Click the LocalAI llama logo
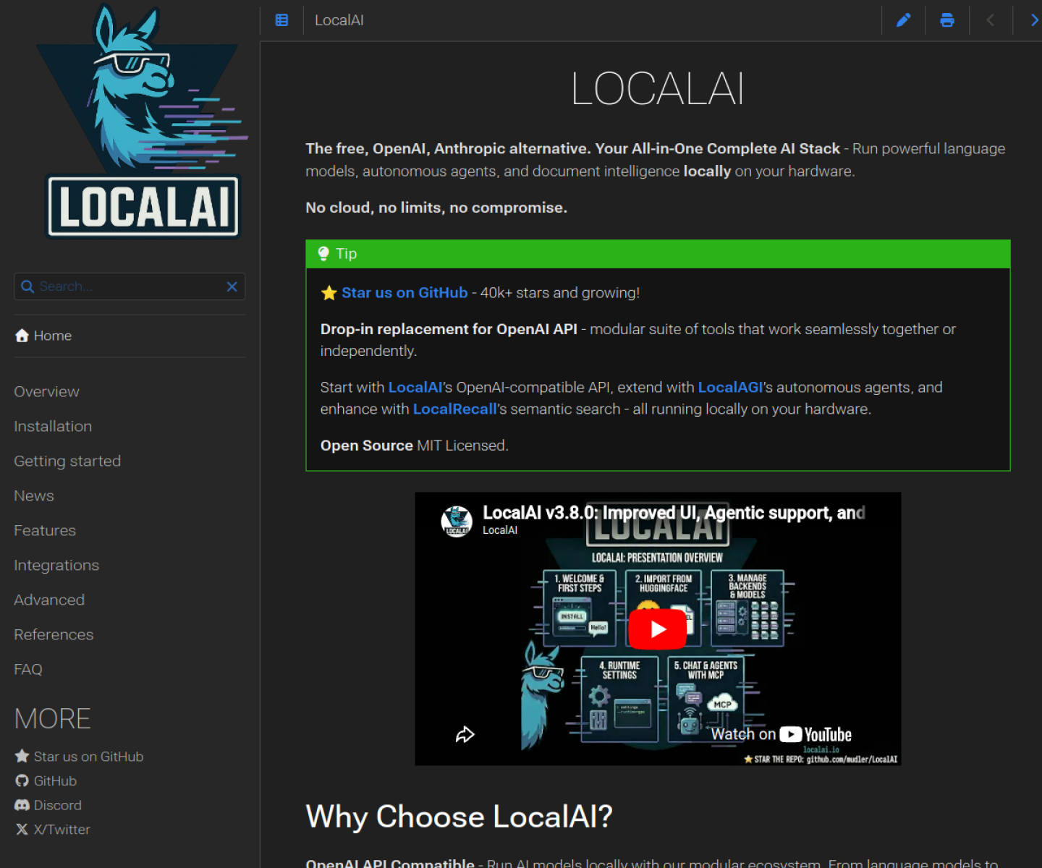 click(x=143, y=123)
